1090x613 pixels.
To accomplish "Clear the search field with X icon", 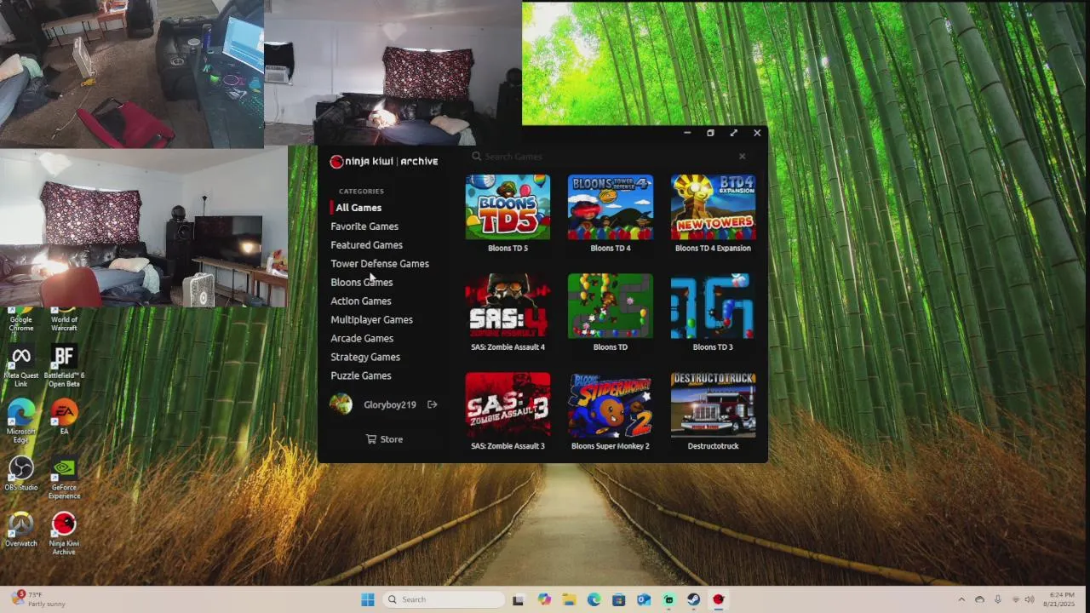I will click(742, 157).
